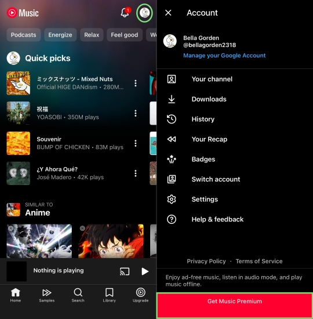Select the Relax chip
This screenshot has height=319, width=313.
click(92, 35)
